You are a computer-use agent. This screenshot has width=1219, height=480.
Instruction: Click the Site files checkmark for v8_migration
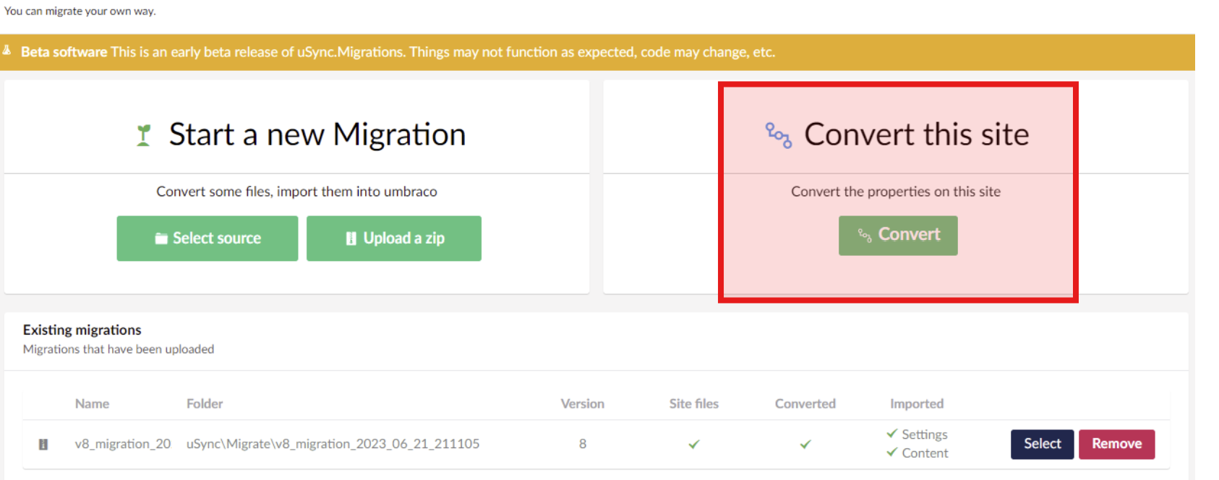click(x=694, y=445)
